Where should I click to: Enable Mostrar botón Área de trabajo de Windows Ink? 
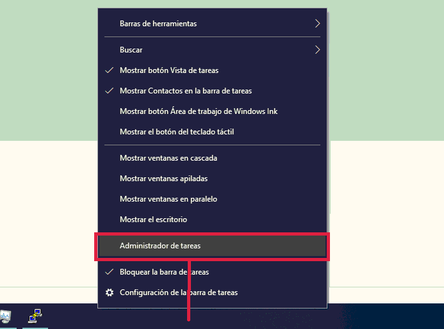pyautogui.click(x=198, y=111)
